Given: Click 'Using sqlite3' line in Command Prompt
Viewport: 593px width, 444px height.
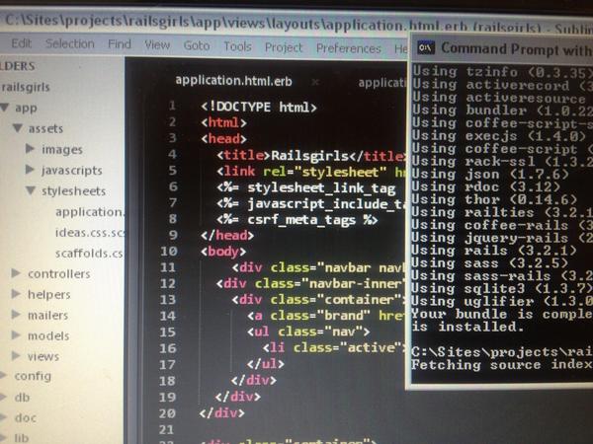Looking at the screenshot, I should 502,288.
